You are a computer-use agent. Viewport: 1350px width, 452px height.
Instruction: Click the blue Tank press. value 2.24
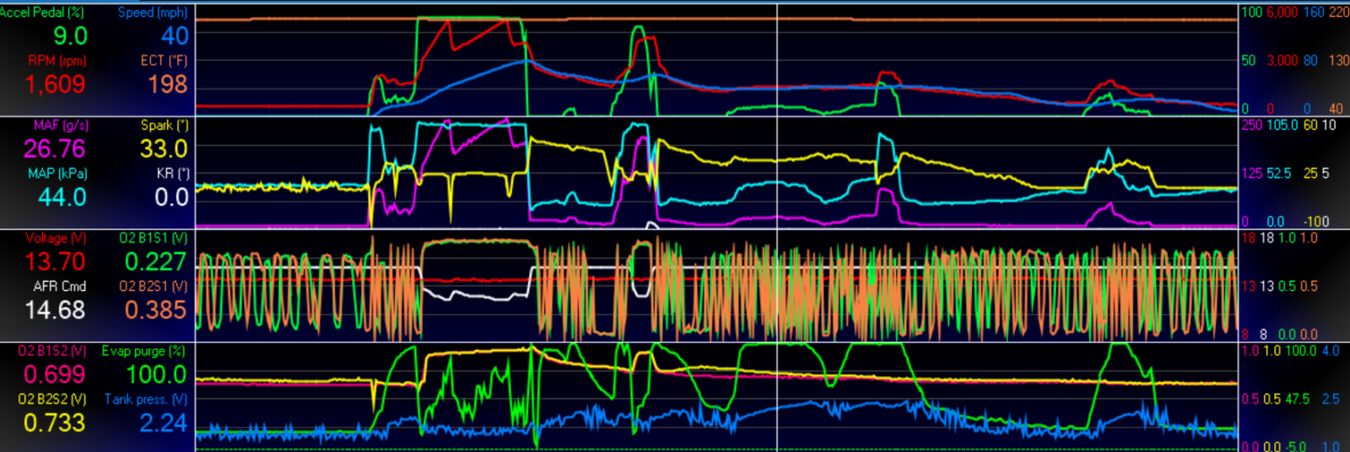pos(164,423)
